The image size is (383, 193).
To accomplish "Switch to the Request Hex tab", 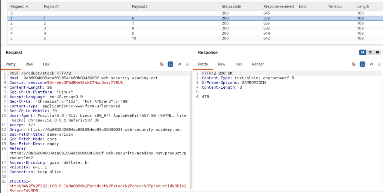I will coord(46,64).
